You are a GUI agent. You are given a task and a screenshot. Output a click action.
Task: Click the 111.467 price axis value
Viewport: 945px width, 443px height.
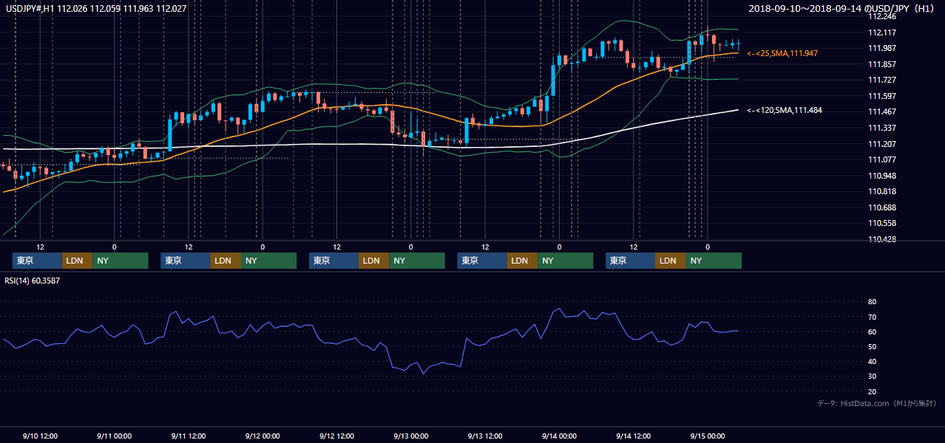[881, 111]
